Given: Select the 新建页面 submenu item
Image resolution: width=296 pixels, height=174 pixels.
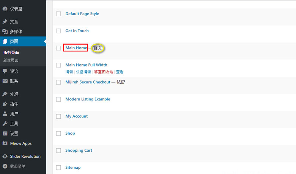Looking at the screenshot, I should pyautogui.click(x=11, y=60).
